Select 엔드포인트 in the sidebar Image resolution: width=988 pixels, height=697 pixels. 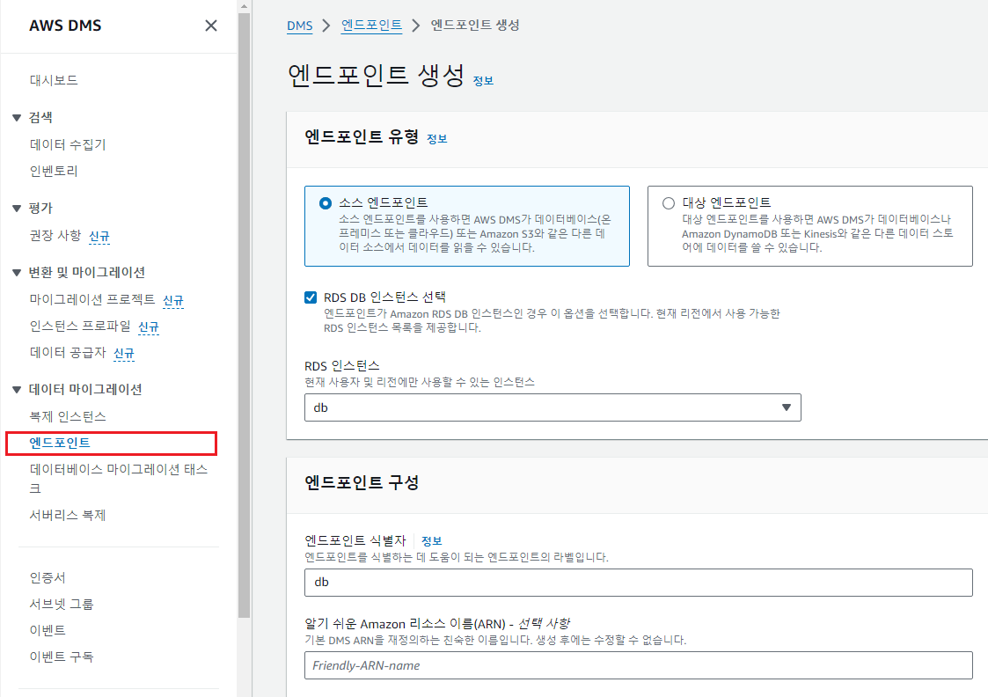(x=60, y=443)
